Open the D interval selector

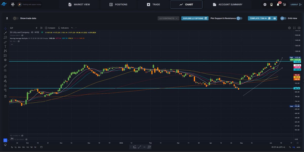pyautogui.click(x=36, y=28)
